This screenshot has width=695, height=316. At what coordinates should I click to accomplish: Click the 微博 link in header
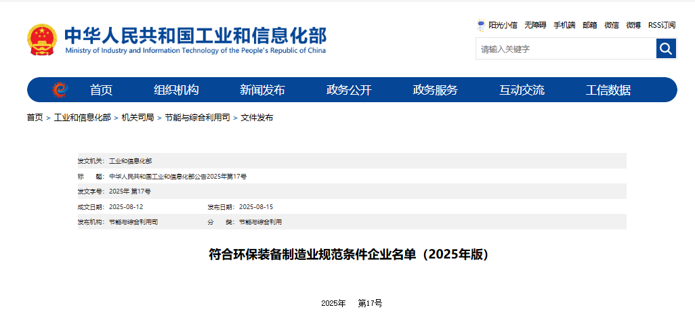click(633, 25)
